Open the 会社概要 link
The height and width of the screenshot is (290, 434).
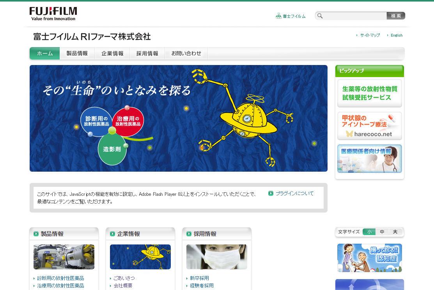coord(123,286)
